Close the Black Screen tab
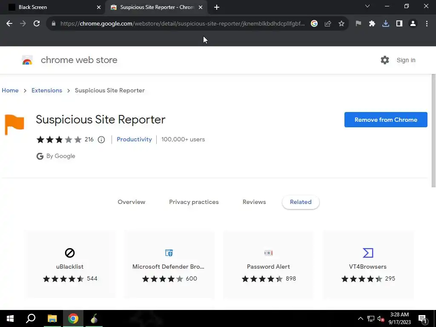This screenshot has height=327, width=436. click(99, 7)
